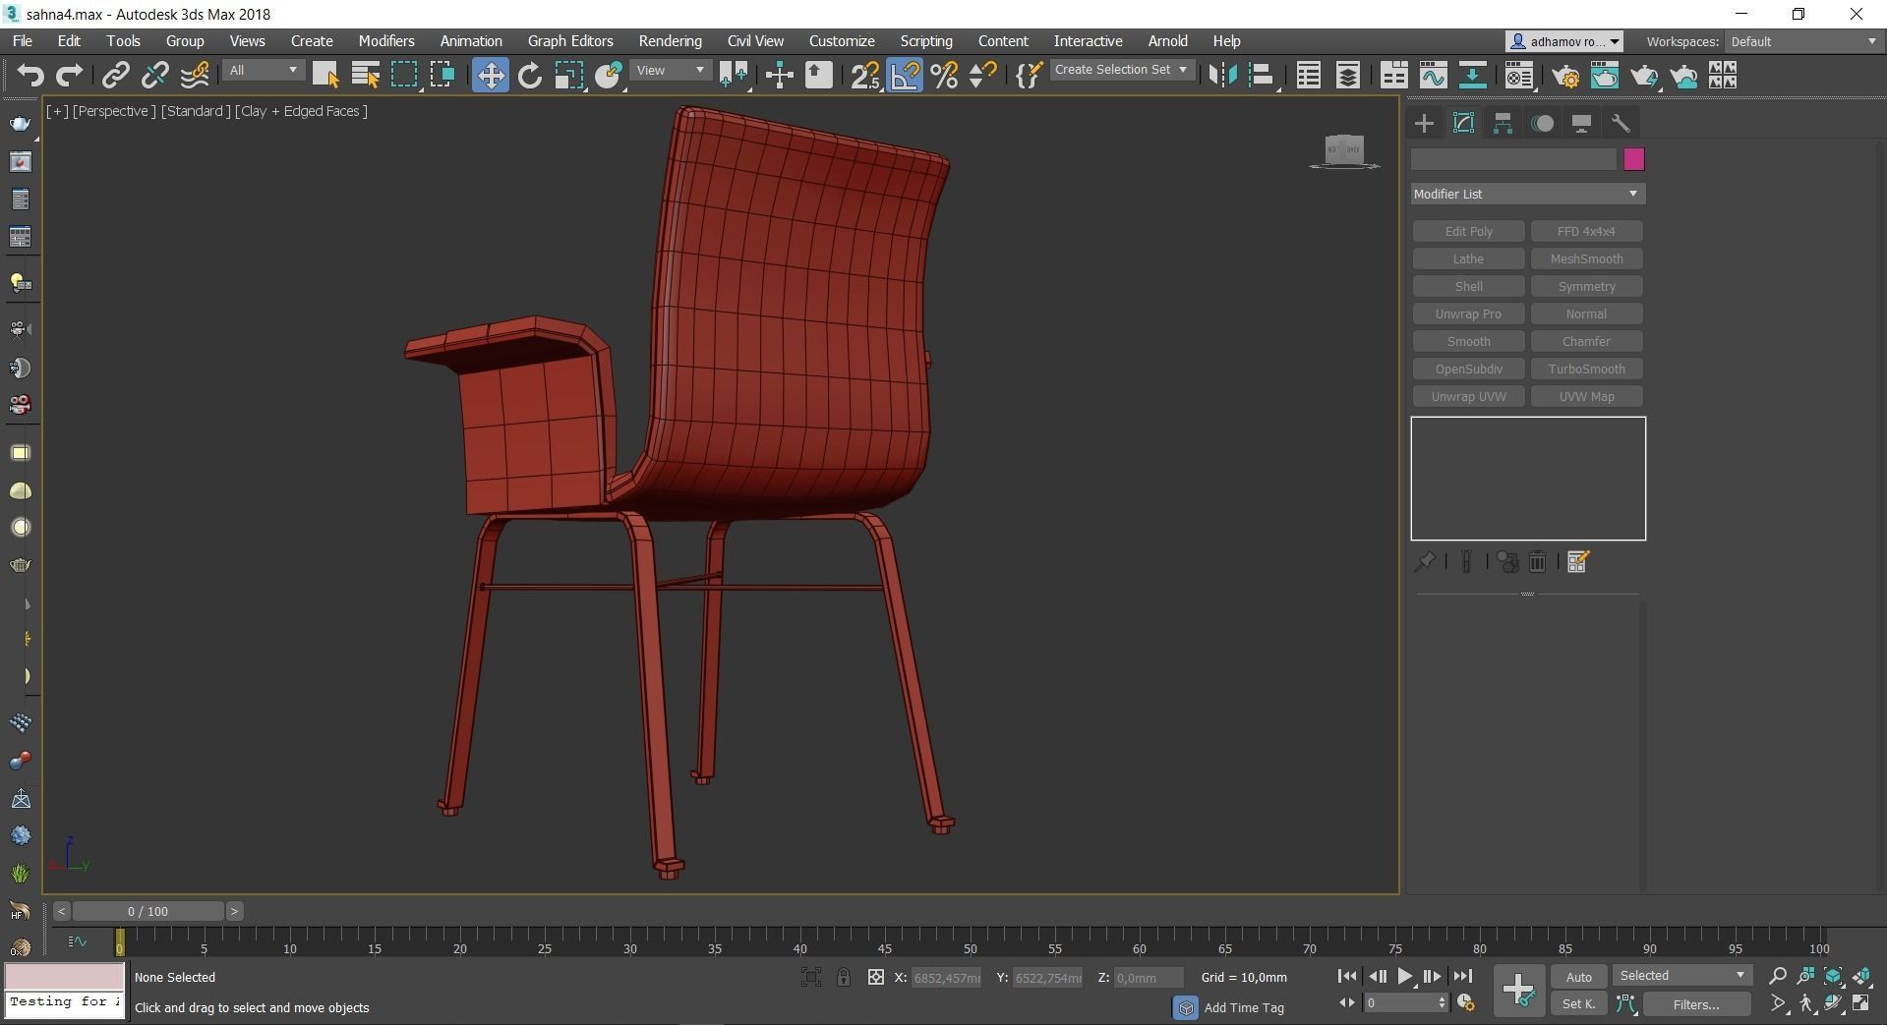Screen dimensions: 1887x1025
Task: Apply the Symmetry modifier button
Action: [x=1586, y=286]
